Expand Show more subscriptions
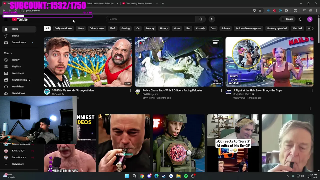This screenshot has width=320, height=180. tap(19, 164)
